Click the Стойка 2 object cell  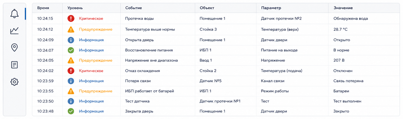pos(208,71)
